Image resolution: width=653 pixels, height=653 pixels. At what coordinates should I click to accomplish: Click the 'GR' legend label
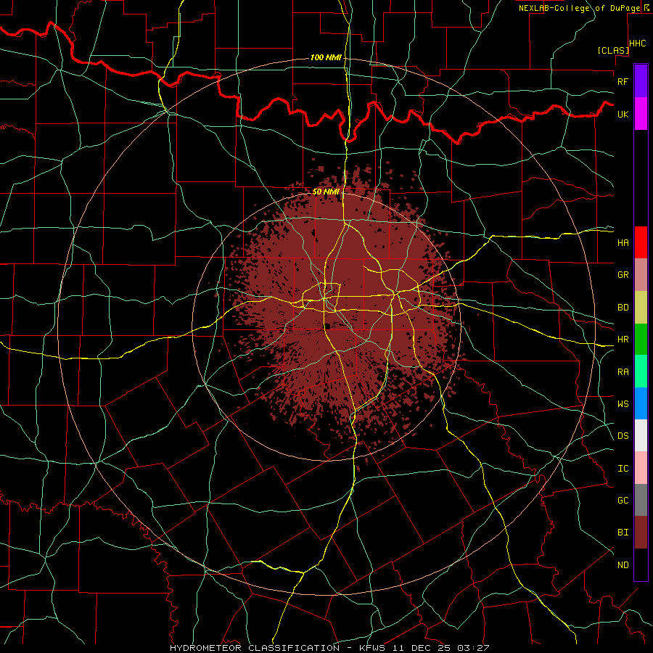[x=623, y=275]
